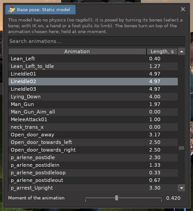Click the 2.30 length of p_arlene_postidle

click(x=155, y=157)
